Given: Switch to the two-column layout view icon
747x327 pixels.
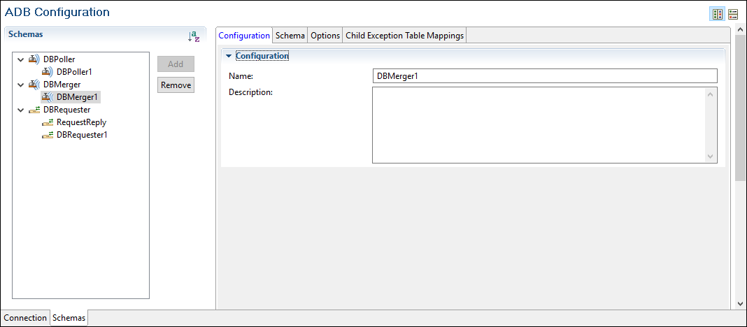Looking at the screenshot, I should [x=717, y=14].
